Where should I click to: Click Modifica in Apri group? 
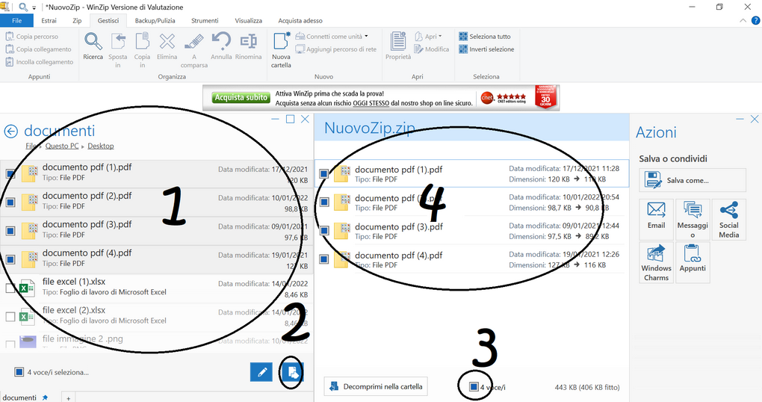tap(432, 49)
